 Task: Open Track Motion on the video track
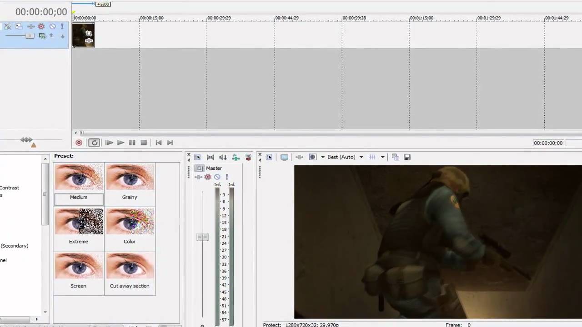pyautogui.click(x=18, y=26)
